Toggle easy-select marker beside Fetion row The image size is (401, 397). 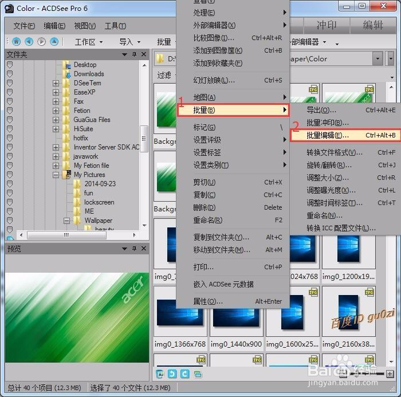pyautogui.click(x=10, y=111)
